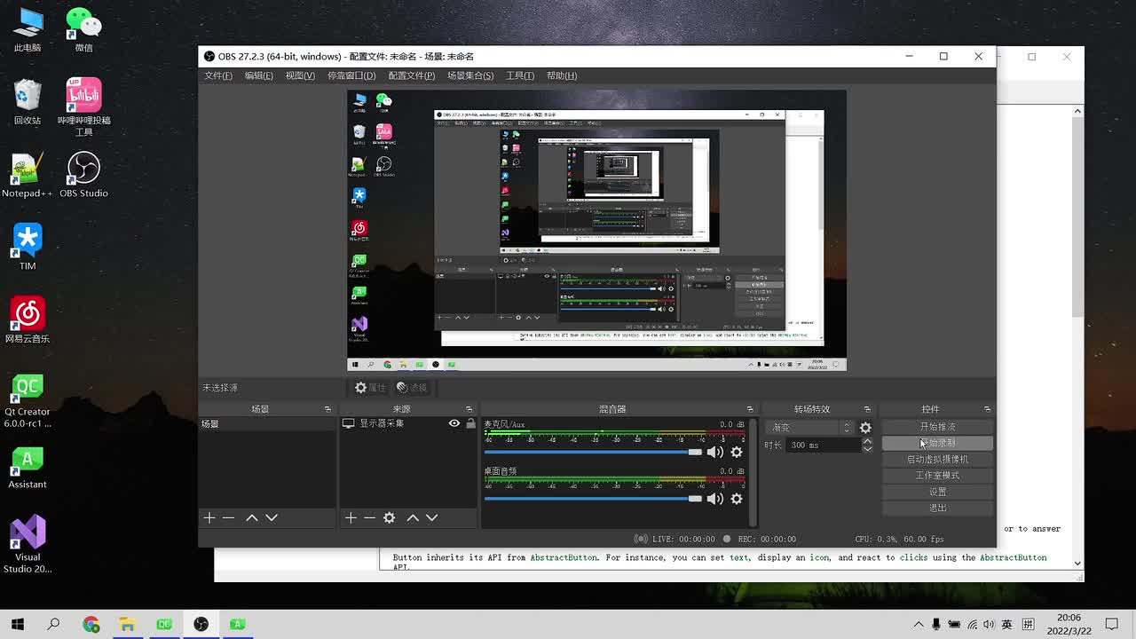Select the 显示器采集 source row
This screenshot has width=1136, height=639.
[409, 423]
